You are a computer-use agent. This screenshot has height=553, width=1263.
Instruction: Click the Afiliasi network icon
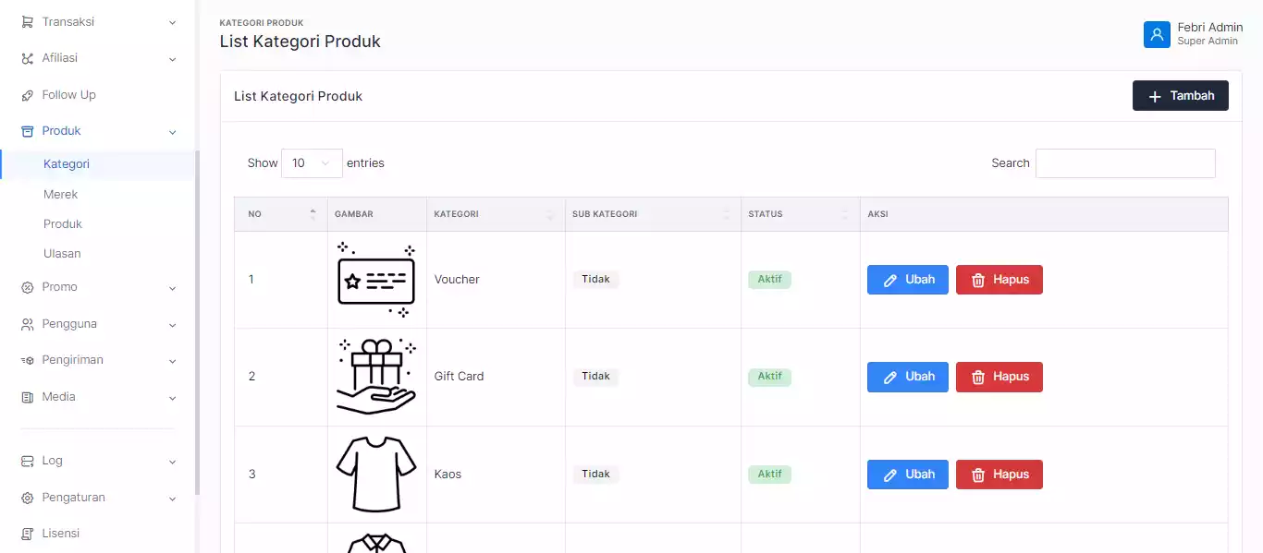[x=27, y=58]
